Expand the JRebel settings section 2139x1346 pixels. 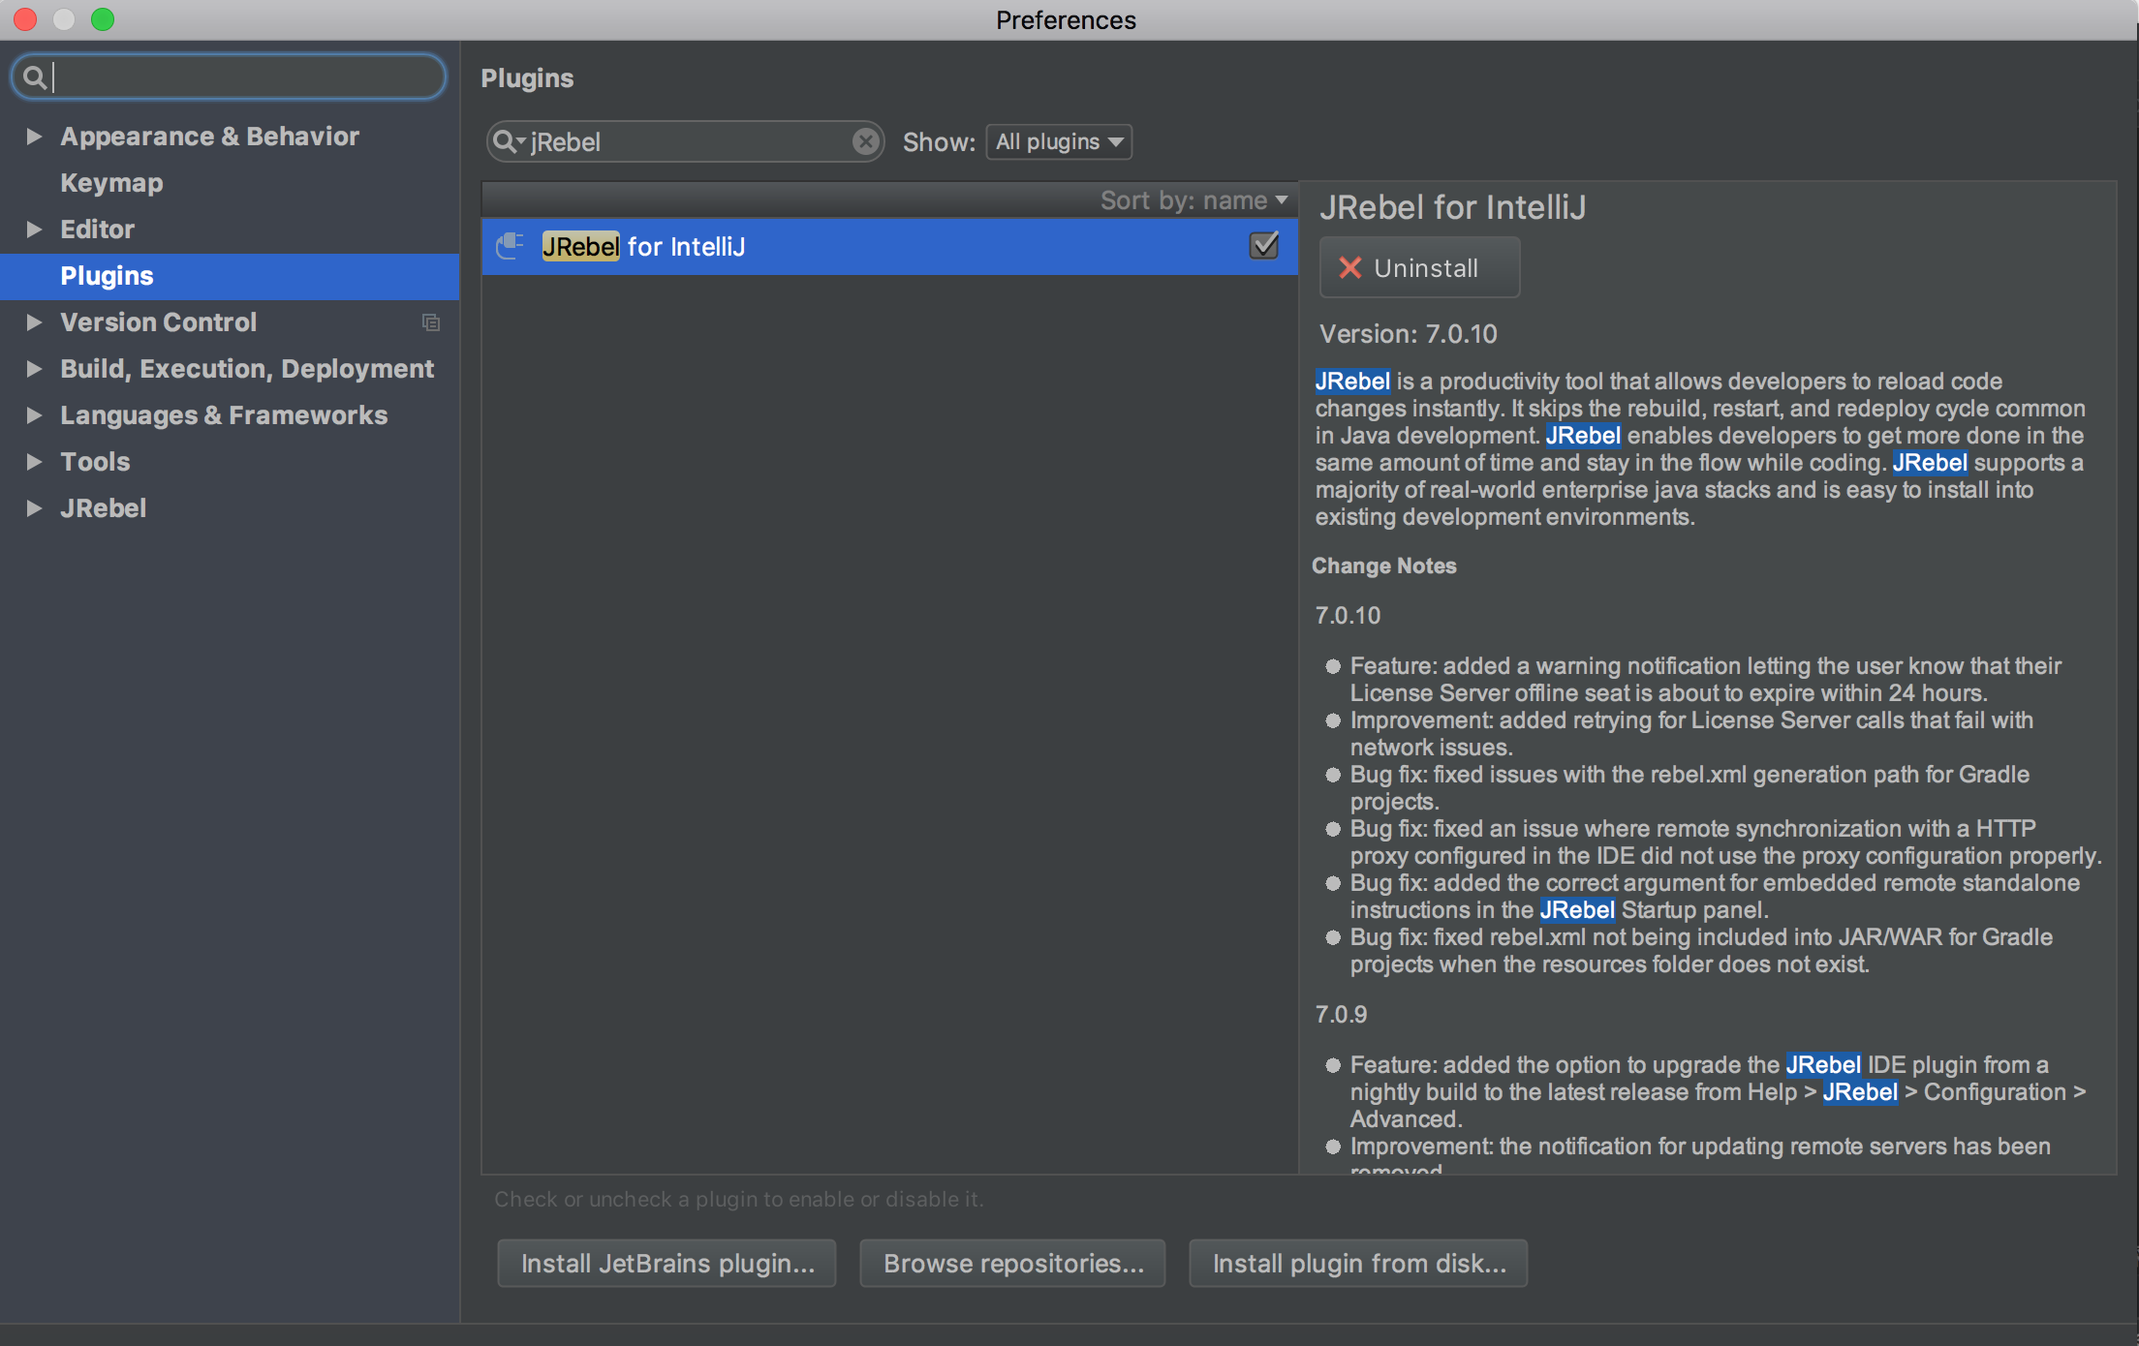34,507
